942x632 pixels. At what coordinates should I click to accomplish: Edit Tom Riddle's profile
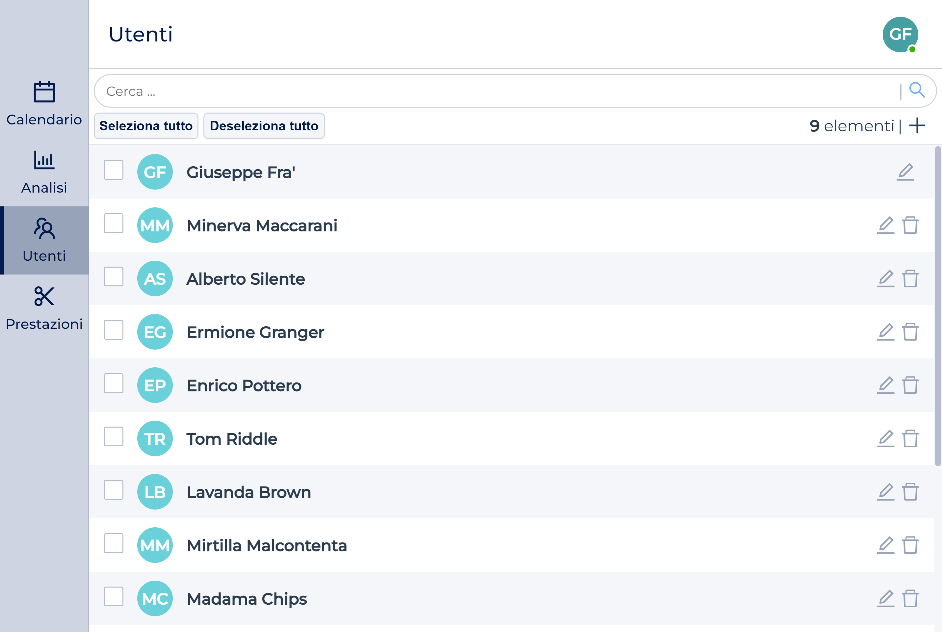click(885, 438)
